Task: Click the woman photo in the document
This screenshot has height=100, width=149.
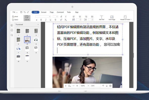Action: (87, 72)
